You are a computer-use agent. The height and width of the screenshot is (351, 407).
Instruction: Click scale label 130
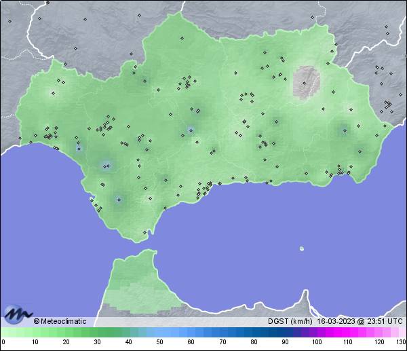(x=402, y=342)
